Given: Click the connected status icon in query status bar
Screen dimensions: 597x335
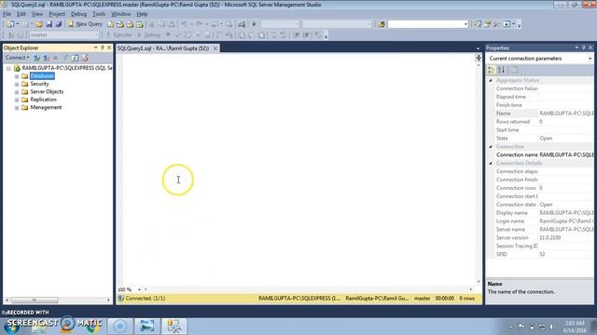Looking at the screenshot, I should coord(120,299).
